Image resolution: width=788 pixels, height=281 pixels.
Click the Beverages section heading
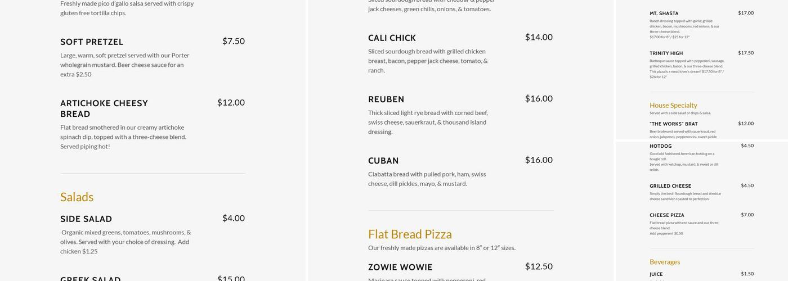tap(665, 262)
